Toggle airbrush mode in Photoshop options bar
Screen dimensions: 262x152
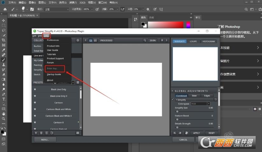click(123, 9)
